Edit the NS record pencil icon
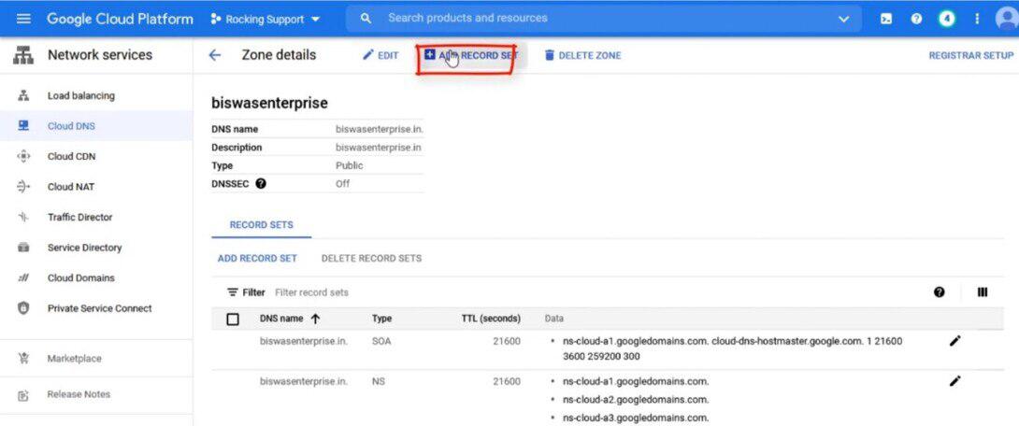This screenshot has height=426, width=1019. pos(954,381)
